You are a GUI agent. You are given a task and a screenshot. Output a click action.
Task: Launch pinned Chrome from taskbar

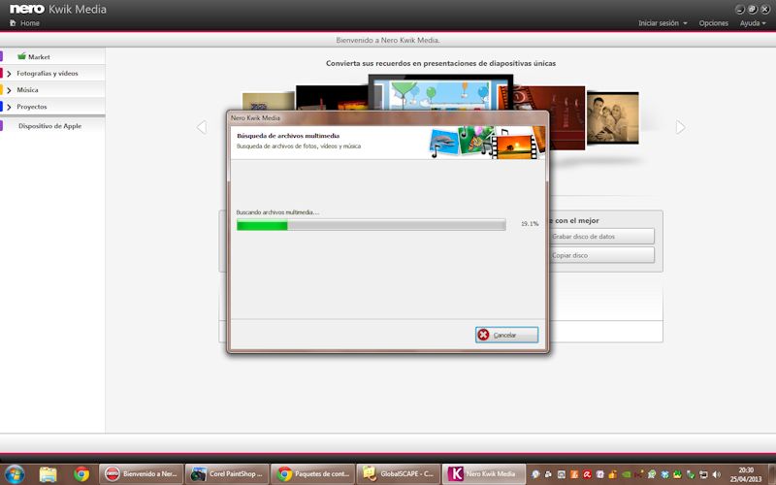pyautogui.click(x=81, y=474)
